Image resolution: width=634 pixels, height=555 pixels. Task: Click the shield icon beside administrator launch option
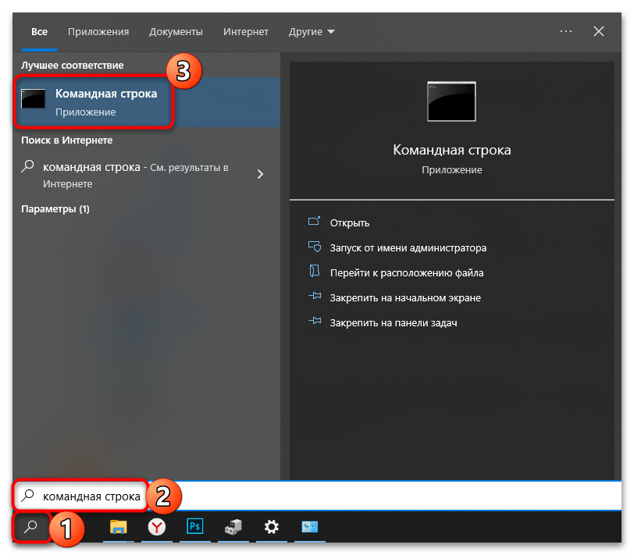coord(315,247)
